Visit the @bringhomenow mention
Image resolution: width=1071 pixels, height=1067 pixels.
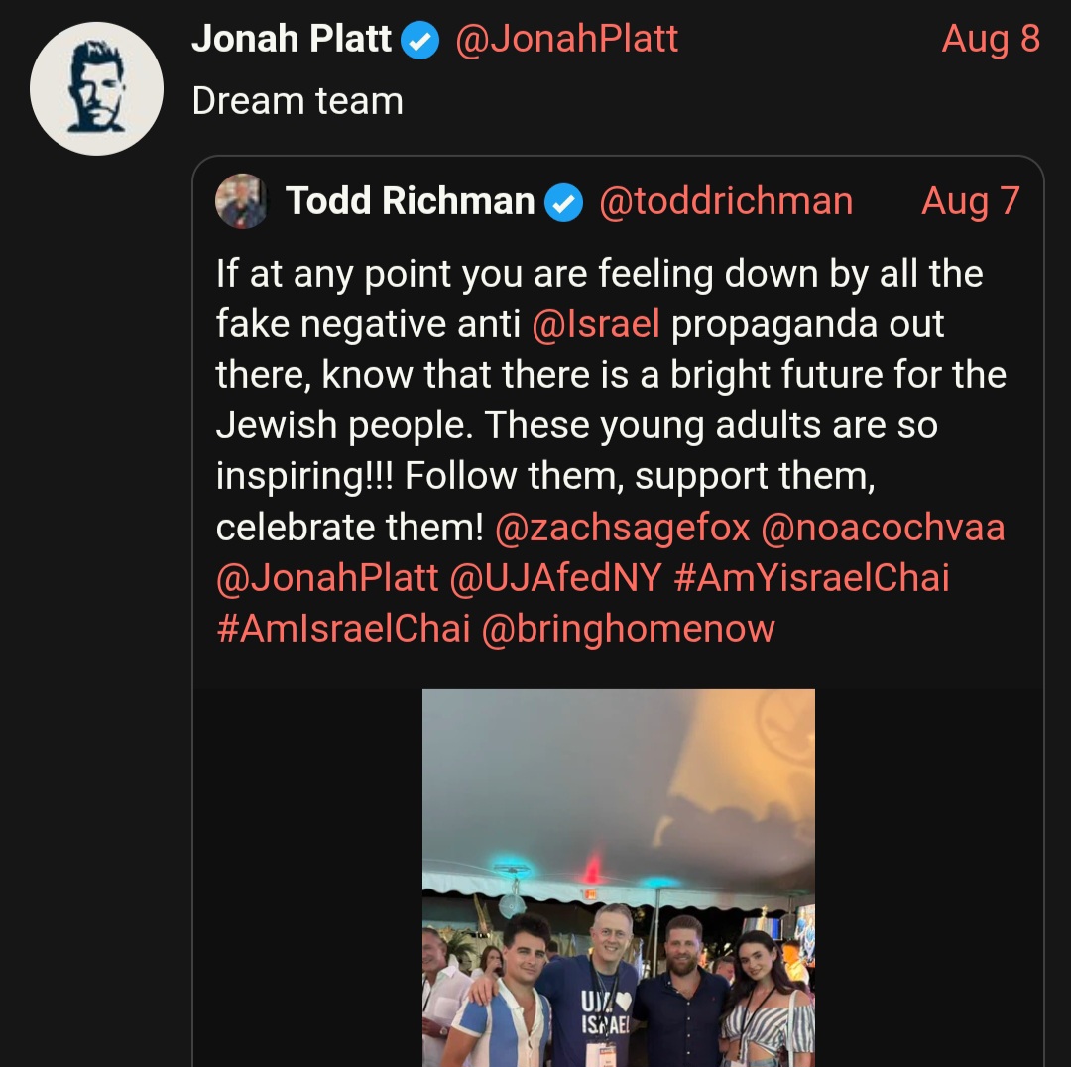[629, 629]
